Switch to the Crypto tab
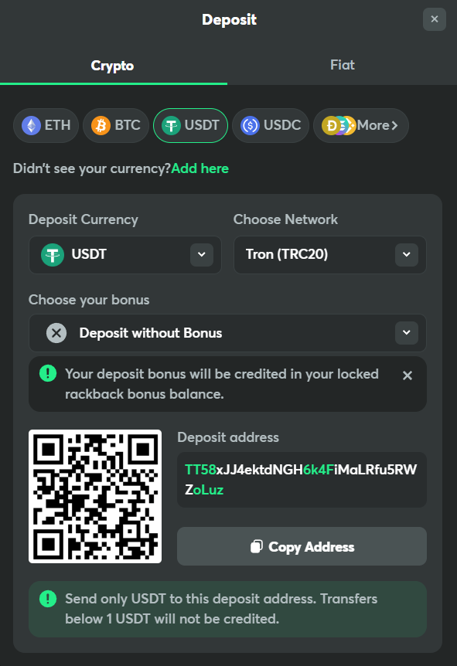457x666 pixels. tap(113, 66)
